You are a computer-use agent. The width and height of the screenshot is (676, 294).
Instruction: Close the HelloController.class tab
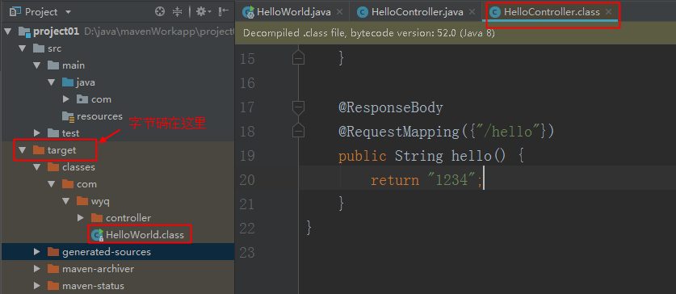608,12
